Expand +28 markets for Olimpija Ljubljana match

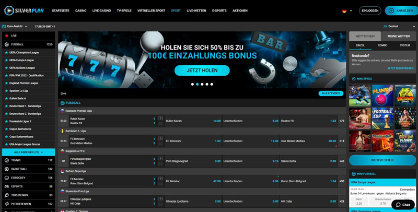[x=342, y=202]
